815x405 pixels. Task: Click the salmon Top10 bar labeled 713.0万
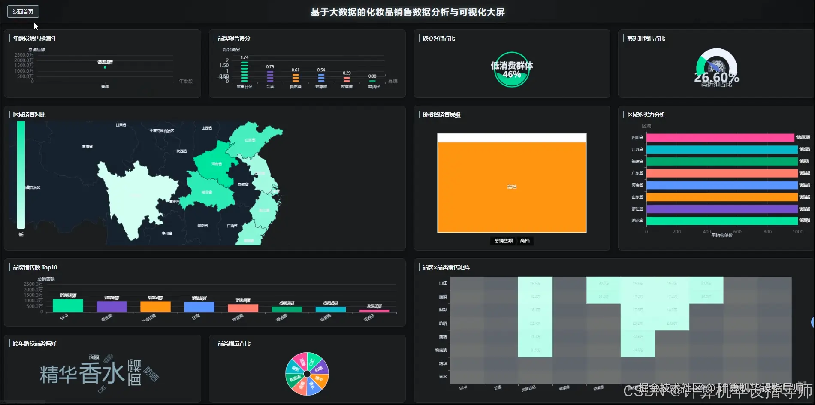pyautogui.click(x=243, y=308)
